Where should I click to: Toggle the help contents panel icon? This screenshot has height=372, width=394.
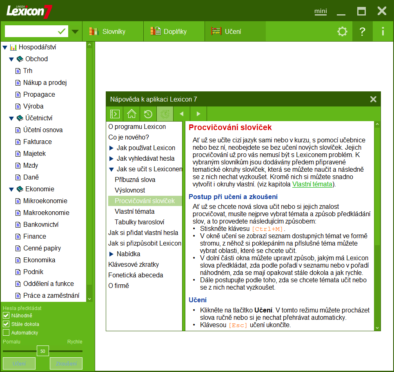click(x=115, y=114)
